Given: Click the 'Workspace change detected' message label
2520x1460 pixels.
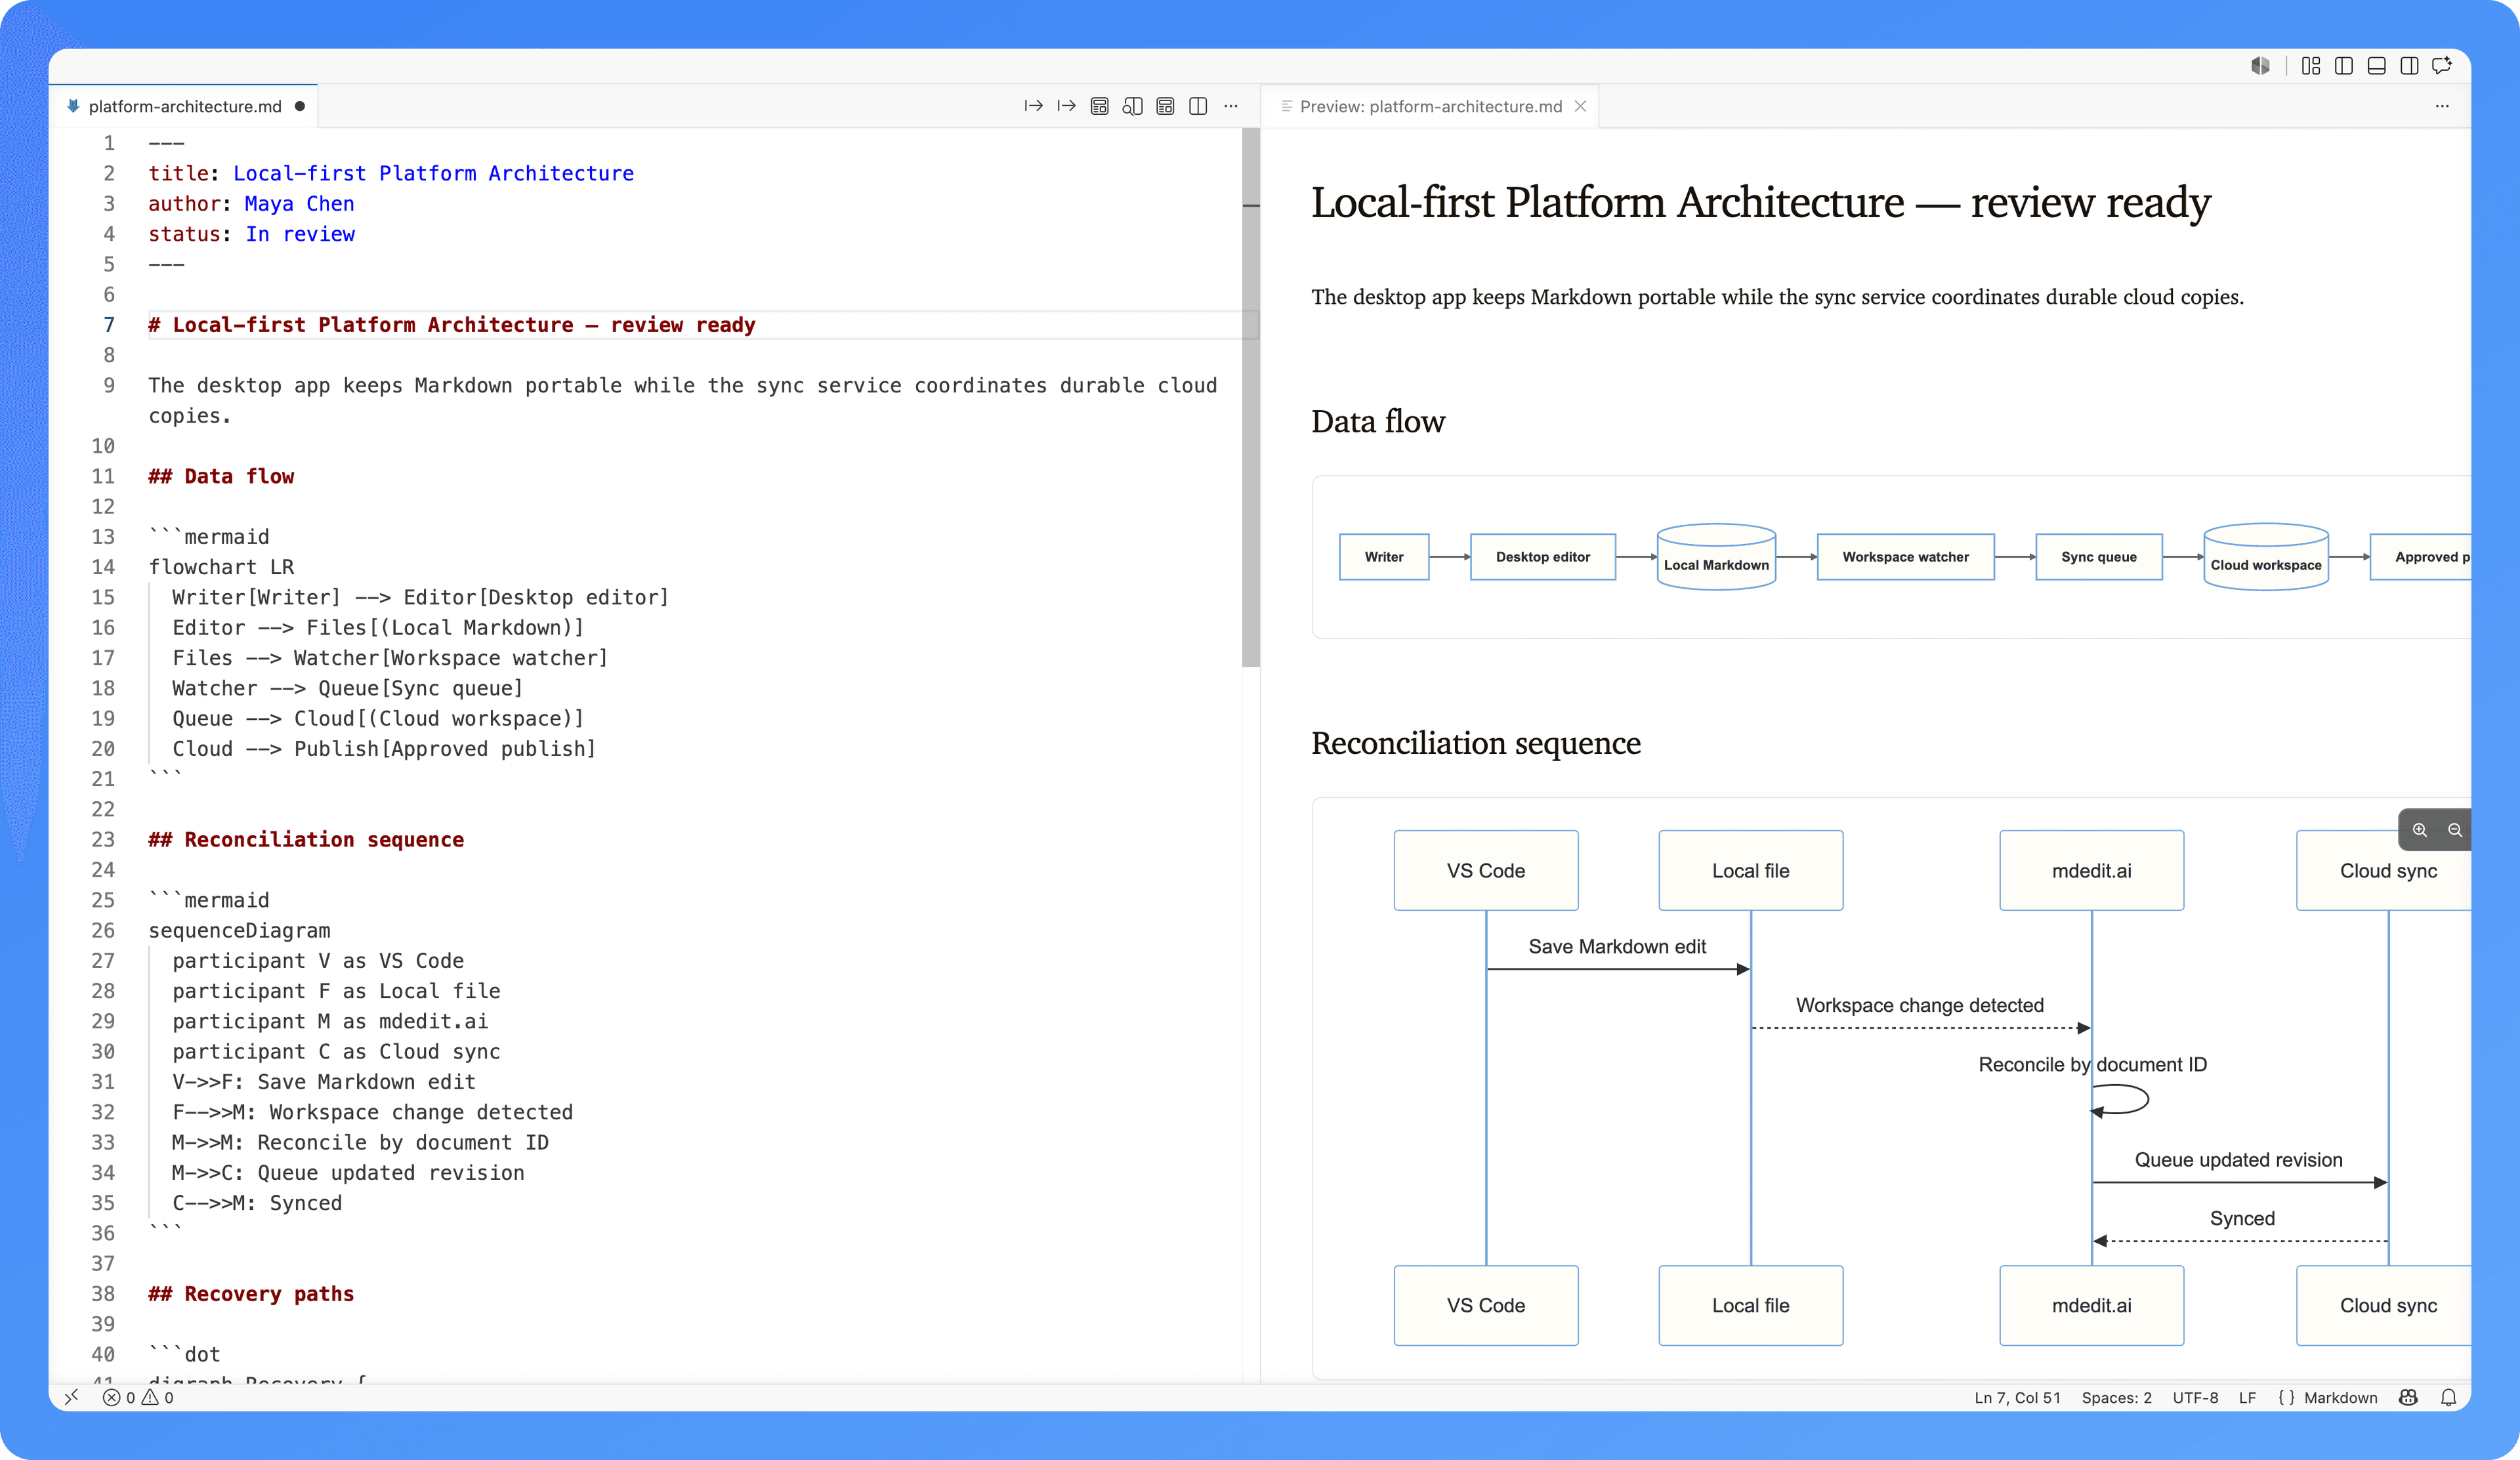Looking at the screenshot, I should [1920, 1005].
